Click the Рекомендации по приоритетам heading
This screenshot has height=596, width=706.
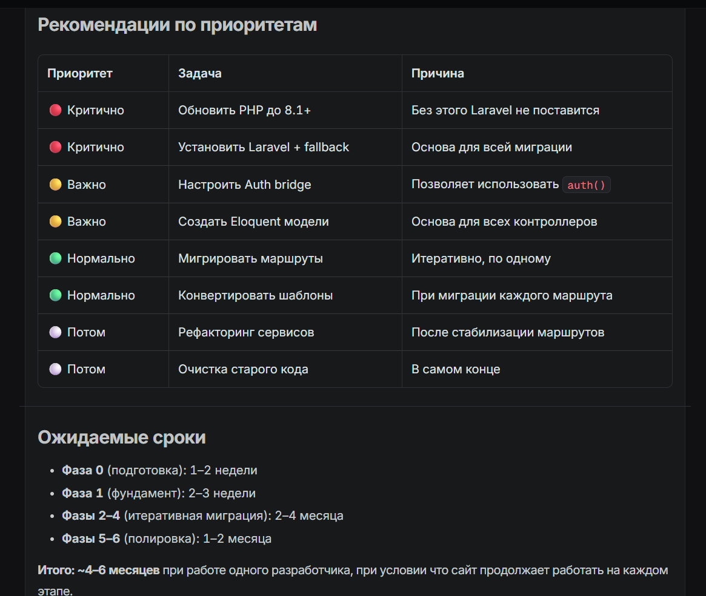[x=177, y=25]
